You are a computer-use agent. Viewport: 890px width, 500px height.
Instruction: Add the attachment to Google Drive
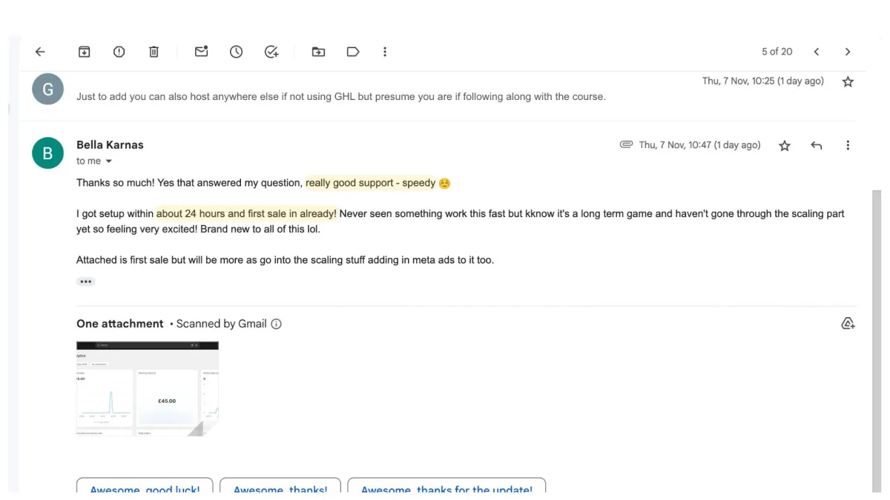848,324
